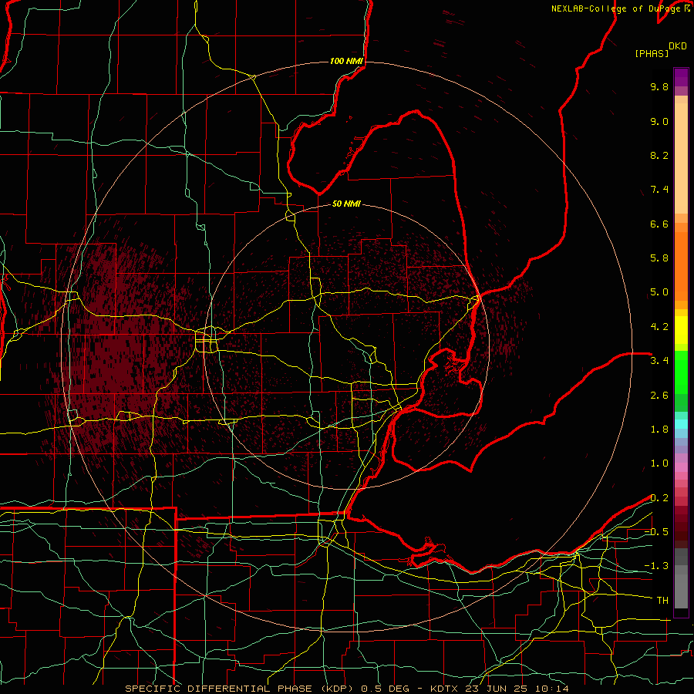Viewport: 694px width, 694px height.
Task: Click the 1.8 scale value
Action: [x=659, y=430]
